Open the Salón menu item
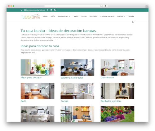Viewport: 155px width, 131px height. pyautogui.click(x=53, y=16)
